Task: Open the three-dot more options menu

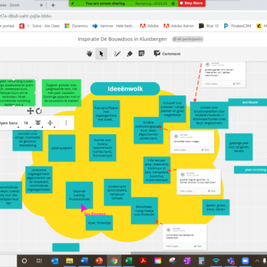Action: [x=66, y=123]
